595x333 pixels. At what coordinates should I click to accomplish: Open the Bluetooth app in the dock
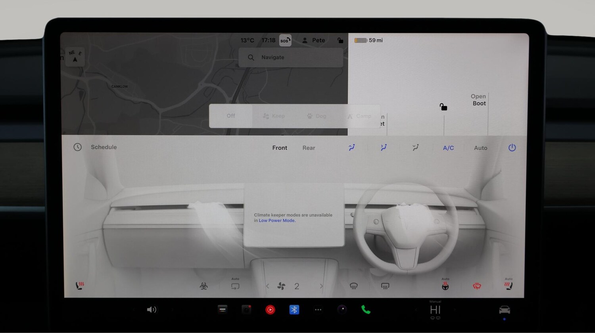pos(294,310)
